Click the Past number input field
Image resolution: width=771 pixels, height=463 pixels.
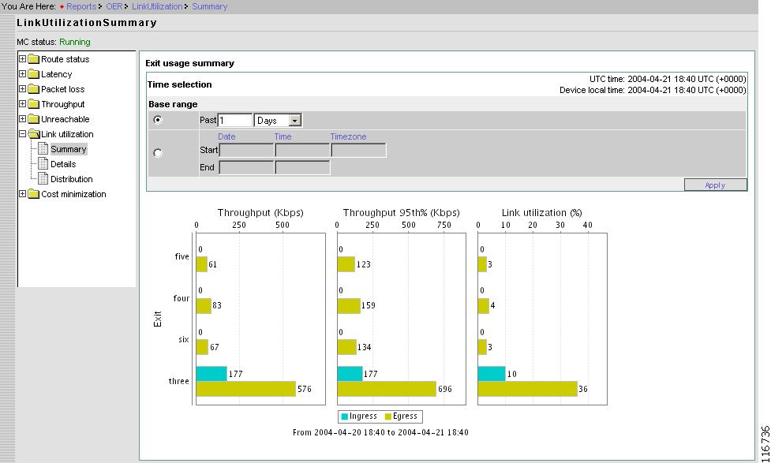[235, 121]
